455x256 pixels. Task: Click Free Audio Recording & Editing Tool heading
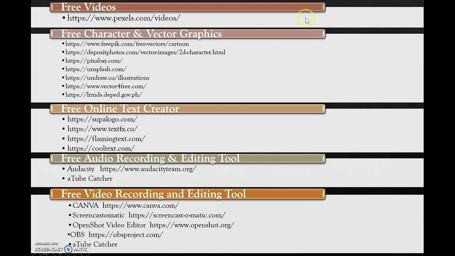click(x=188, y=159)
